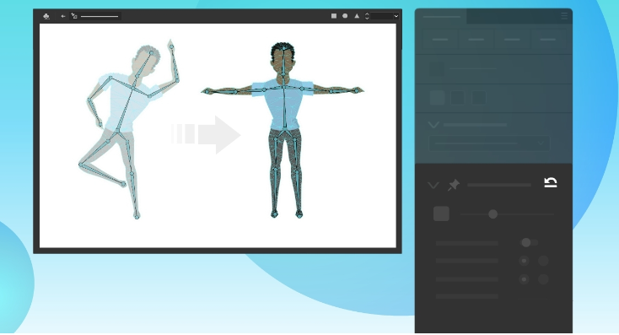The height and width of the screenshot is (335, 619).
Task: Click the back arrow in stage toolbar
Action: pos(63,16)
